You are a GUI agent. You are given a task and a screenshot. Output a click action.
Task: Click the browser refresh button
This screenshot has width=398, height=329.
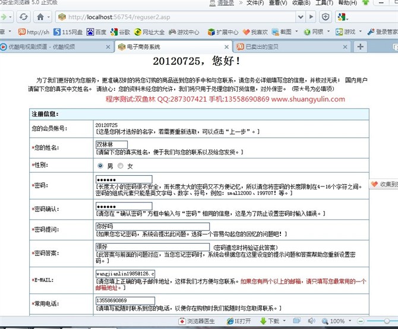[x=23, y=17]
